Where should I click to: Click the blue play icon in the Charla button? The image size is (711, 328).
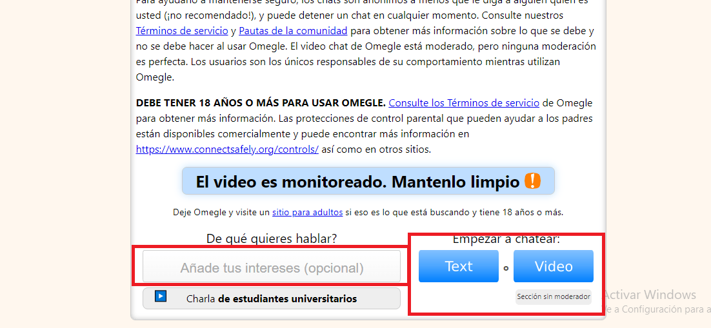tap(161, 296)
